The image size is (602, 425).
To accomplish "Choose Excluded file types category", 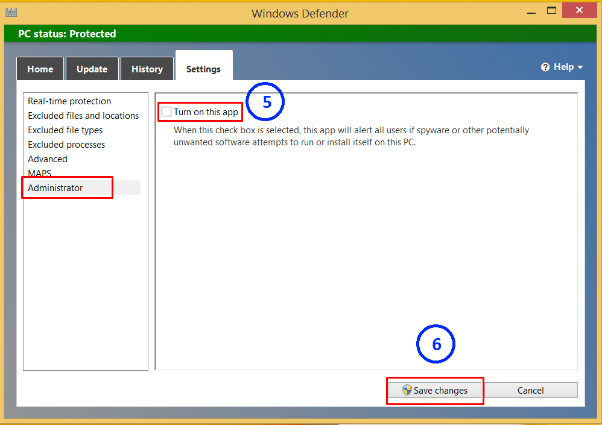I will [65, 130].
